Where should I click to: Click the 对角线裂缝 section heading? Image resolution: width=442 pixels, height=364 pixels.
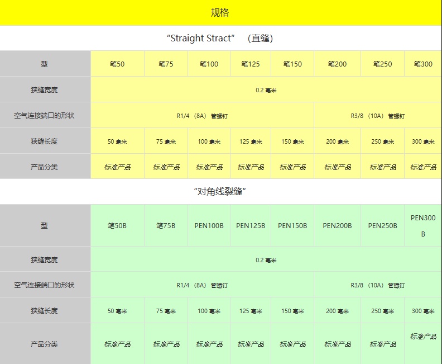point(220,192)
